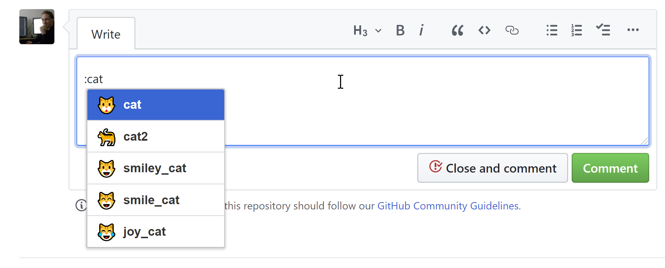Apply bold formatting to comment text

(x=400, y=31)
